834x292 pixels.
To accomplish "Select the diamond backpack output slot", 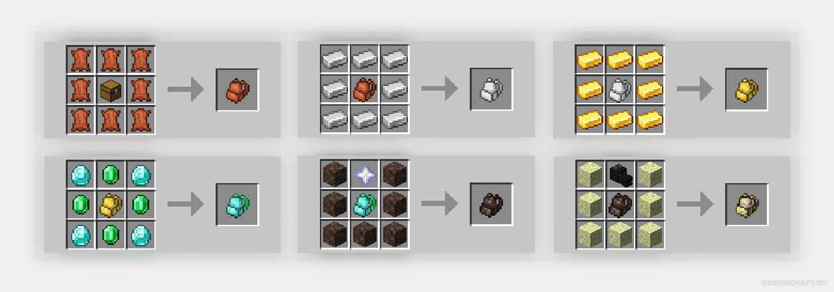I will [237, 205].
